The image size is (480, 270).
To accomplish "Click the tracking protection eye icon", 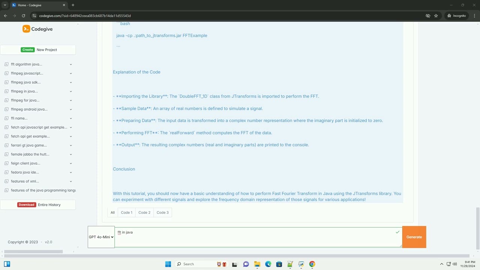I will point(428,16).
